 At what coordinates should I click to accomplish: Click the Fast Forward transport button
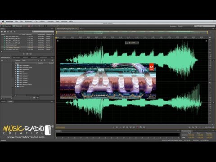[130, 127]
